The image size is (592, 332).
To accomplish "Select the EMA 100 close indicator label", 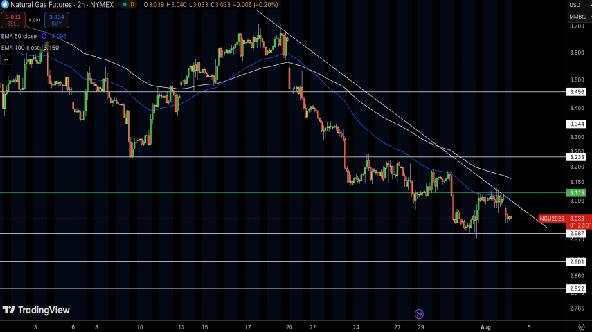I will (x=21, y=47).
